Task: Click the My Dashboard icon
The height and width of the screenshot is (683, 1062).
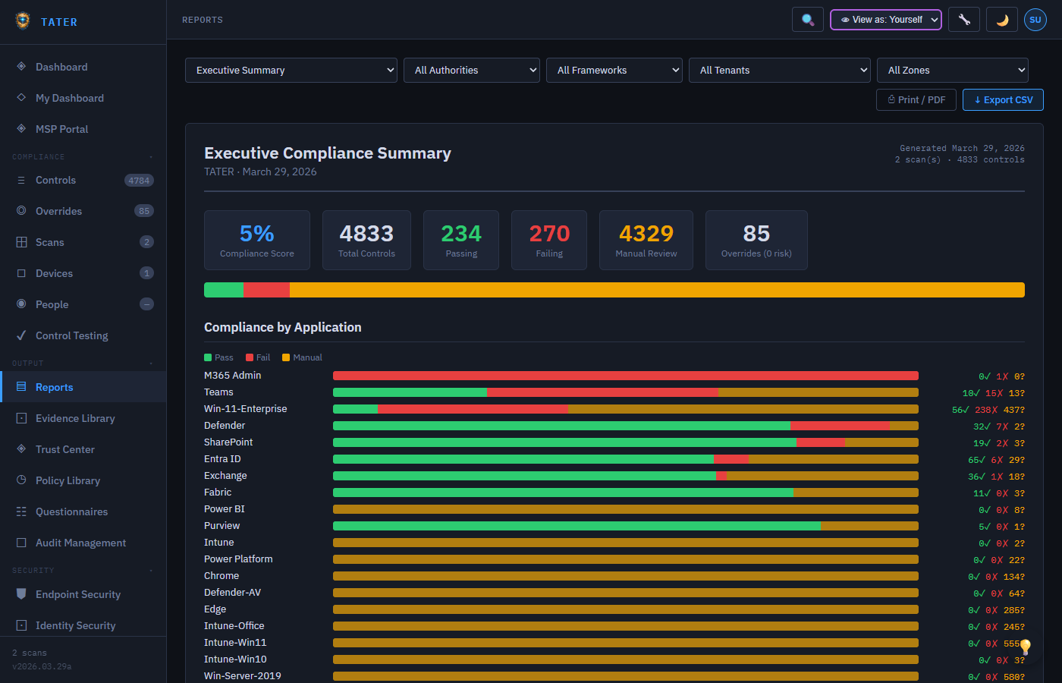Action: click(21, 98)
